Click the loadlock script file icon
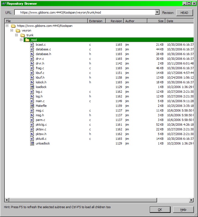This screenshot has width=198, height=217. [32, 87]
